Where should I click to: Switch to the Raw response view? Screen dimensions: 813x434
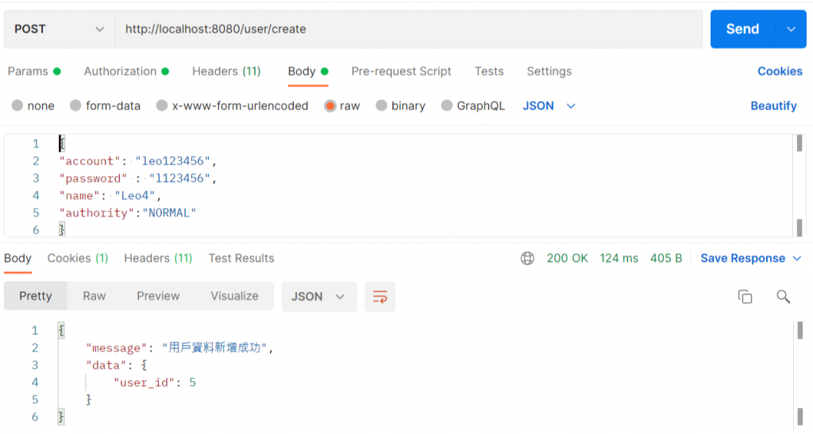click(94, 296)
